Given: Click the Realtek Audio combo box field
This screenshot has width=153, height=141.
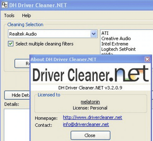Looking at the screenshot, I should (53, 34).
